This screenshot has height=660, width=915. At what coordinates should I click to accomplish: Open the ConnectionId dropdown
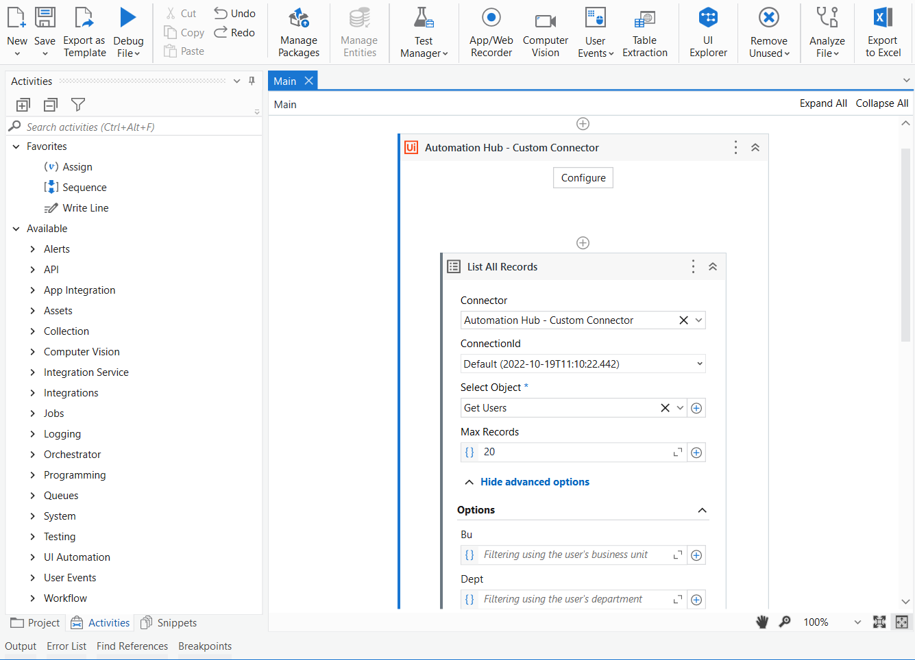click(x=700, y=364)
